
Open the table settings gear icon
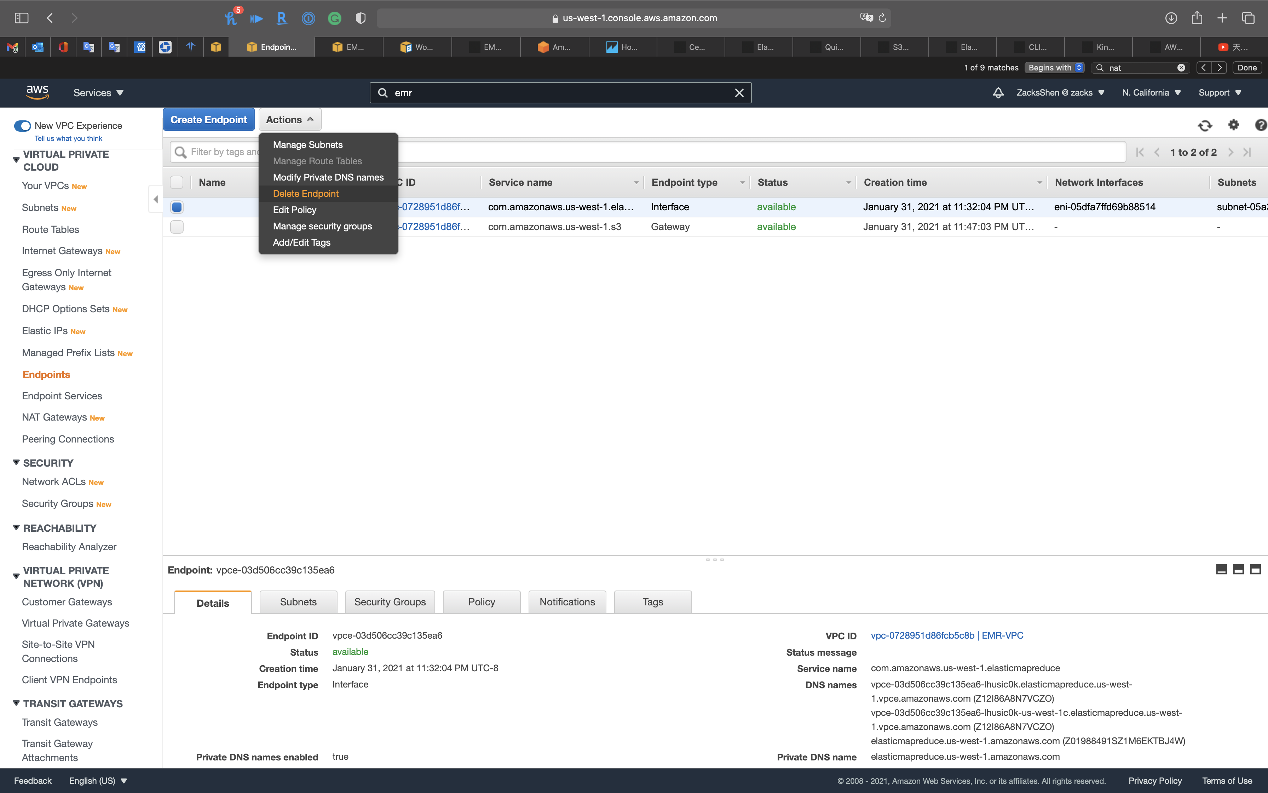(1233, 125)
